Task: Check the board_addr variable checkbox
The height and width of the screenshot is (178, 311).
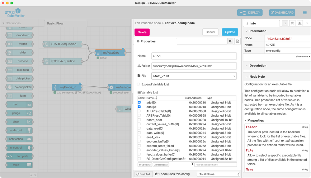Action: click(x=139, y=120)
